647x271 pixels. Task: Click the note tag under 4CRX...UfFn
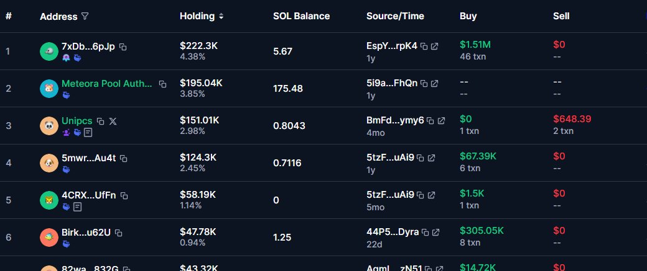(77, 207)
